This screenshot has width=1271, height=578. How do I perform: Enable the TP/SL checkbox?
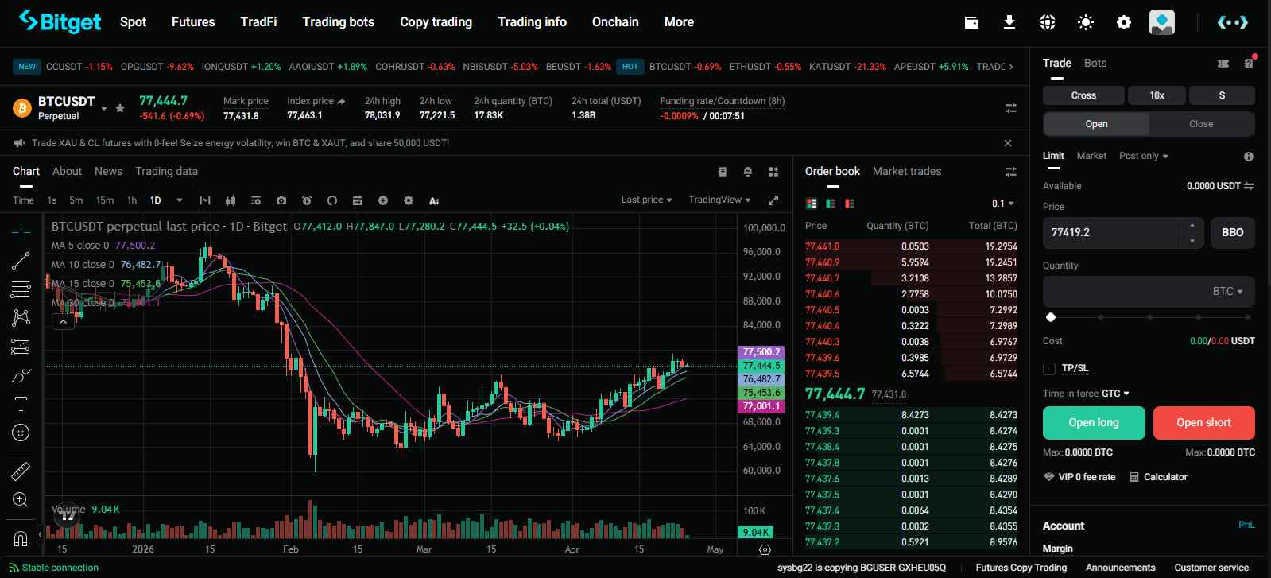coord(1049,368)
